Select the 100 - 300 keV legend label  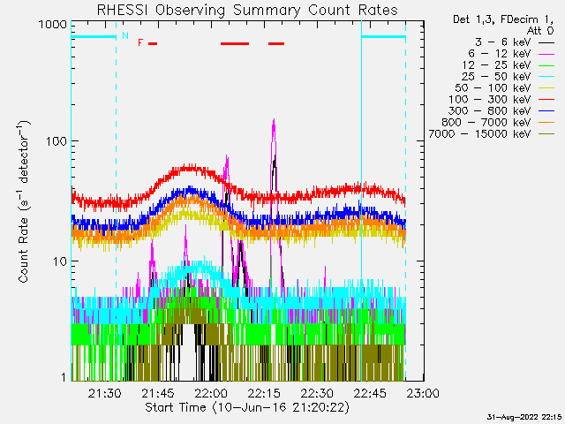click(489, 100)
